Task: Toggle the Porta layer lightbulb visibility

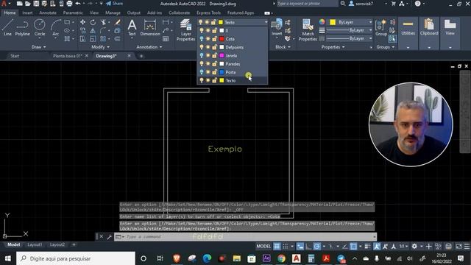Action: pyautogui.click(x=201, y=72)
